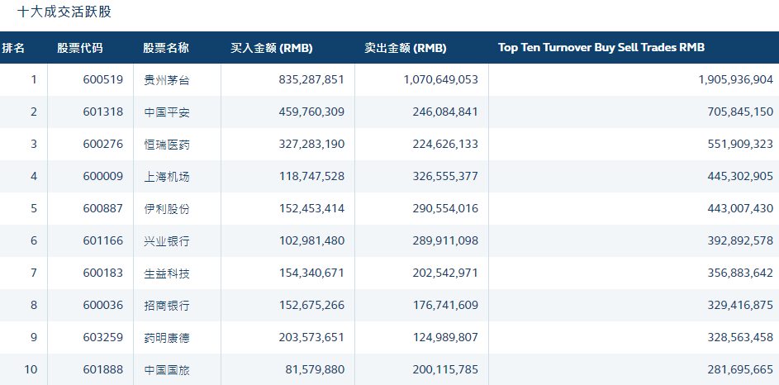Select stock code 600519
Screen dimensions: 779x385
(x=102, y=79)
